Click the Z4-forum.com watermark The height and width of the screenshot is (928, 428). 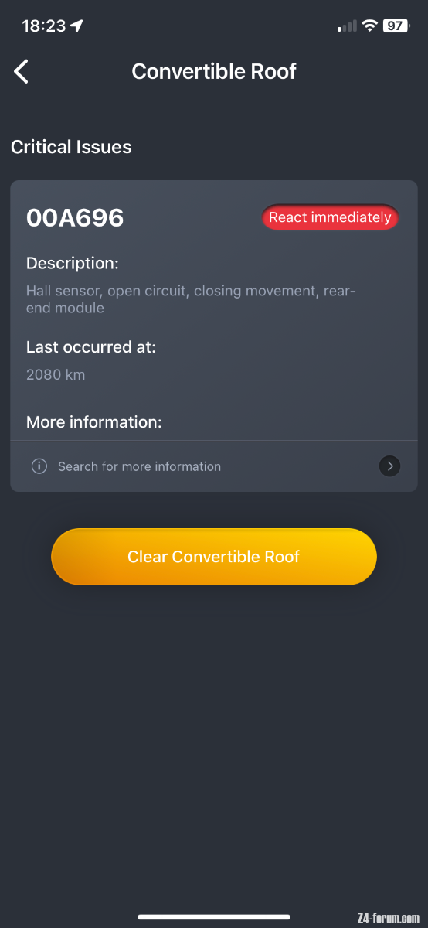(x=389, y=918)
